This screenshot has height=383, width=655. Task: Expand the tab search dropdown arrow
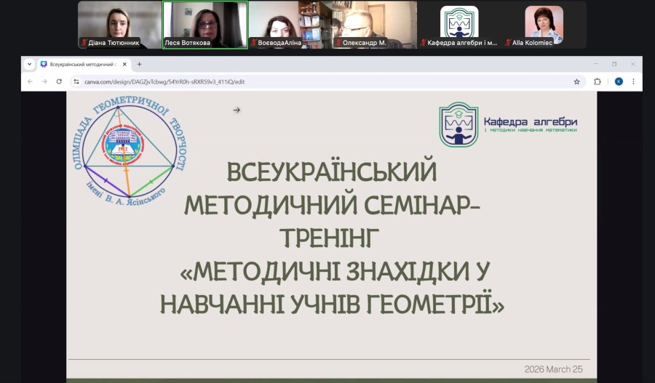(x=29, y=64)
